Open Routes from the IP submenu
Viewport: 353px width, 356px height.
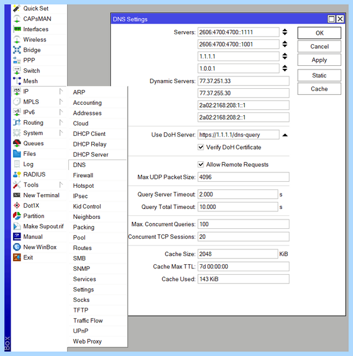coord(98,248)
